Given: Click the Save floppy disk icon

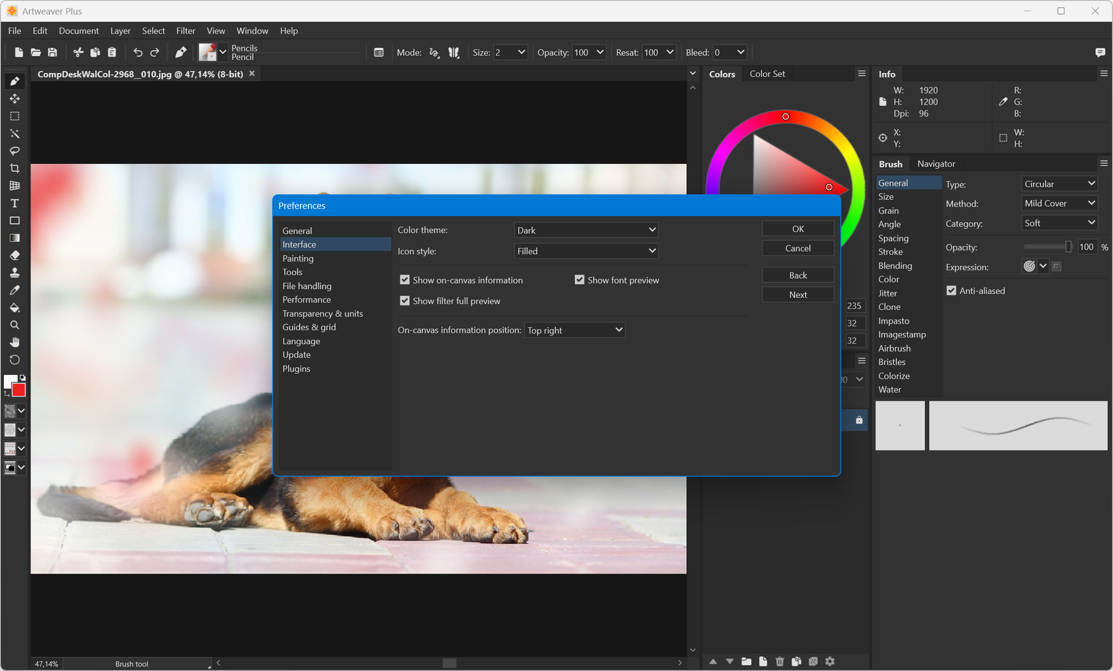Looking at the screenshot, I should (x=53, y=53).
